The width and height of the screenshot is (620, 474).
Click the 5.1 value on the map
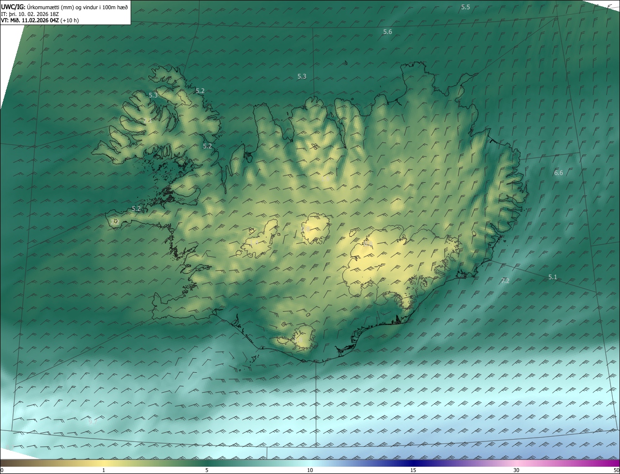tap(553, 277)
